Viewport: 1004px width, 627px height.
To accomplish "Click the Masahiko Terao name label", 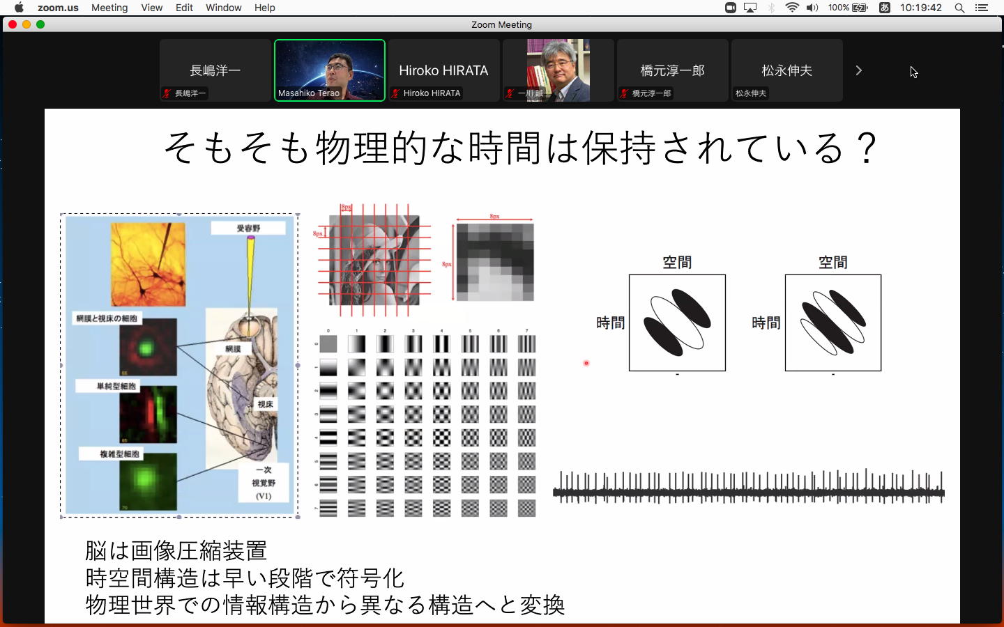I will coord(309,93).
